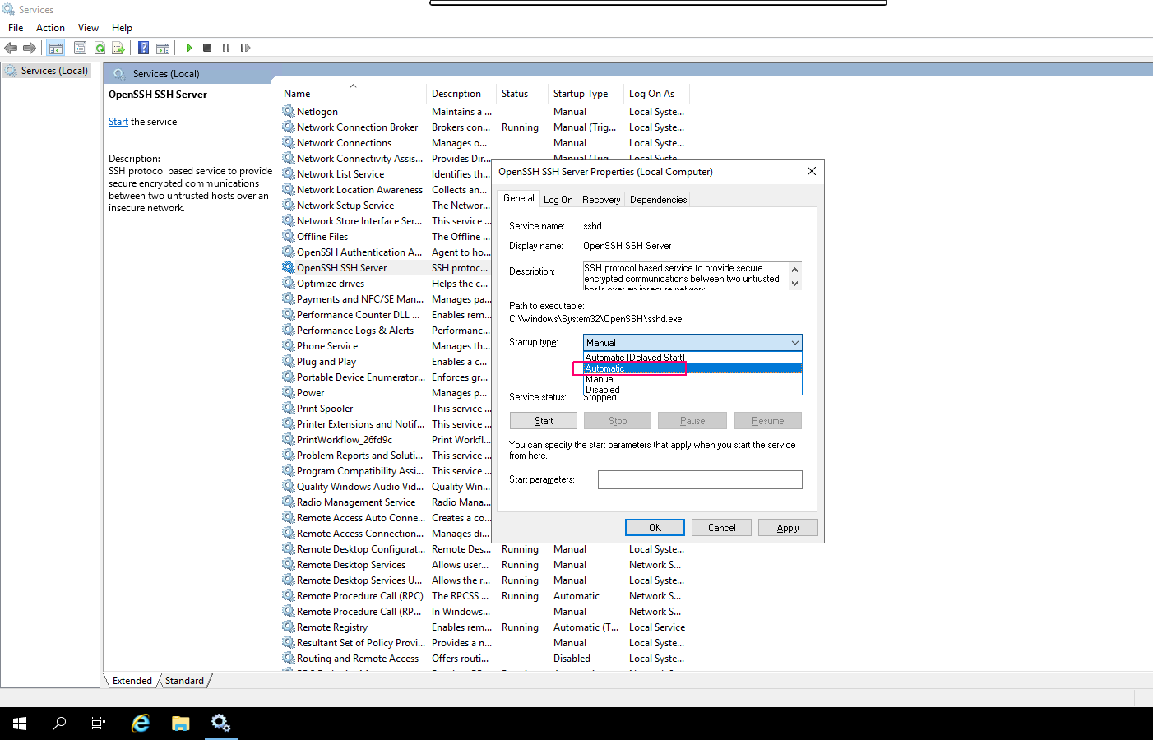Click the Start button in properties dialog
The height and width of the screenshot is (740, 1153).
coord(543,421)
